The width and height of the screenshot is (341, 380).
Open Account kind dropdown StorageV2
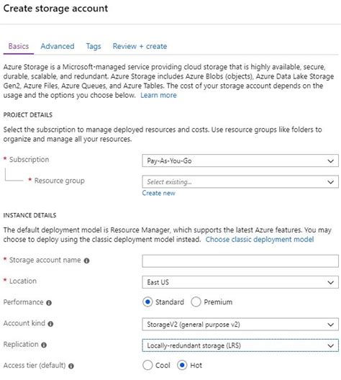coord(240,325)
